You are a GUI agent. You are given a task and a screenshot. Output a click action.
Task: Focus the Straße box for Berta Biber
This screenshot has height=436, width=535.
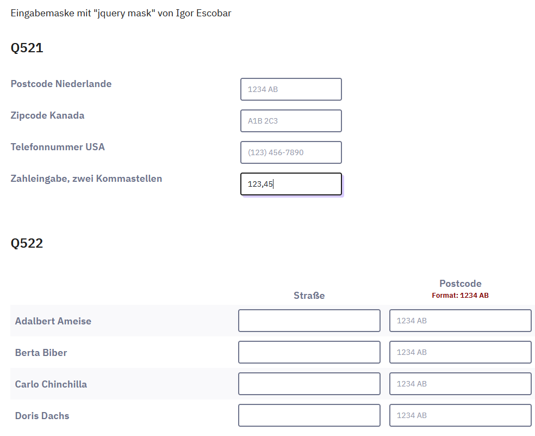309,352
